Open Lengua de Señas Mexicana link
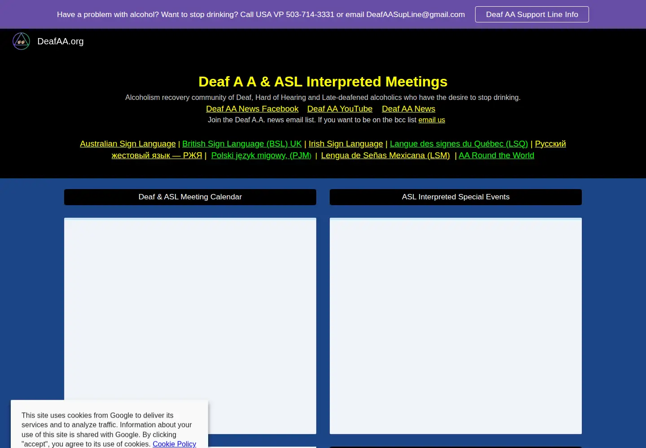 pyautogui.click(x=385, y=155)
